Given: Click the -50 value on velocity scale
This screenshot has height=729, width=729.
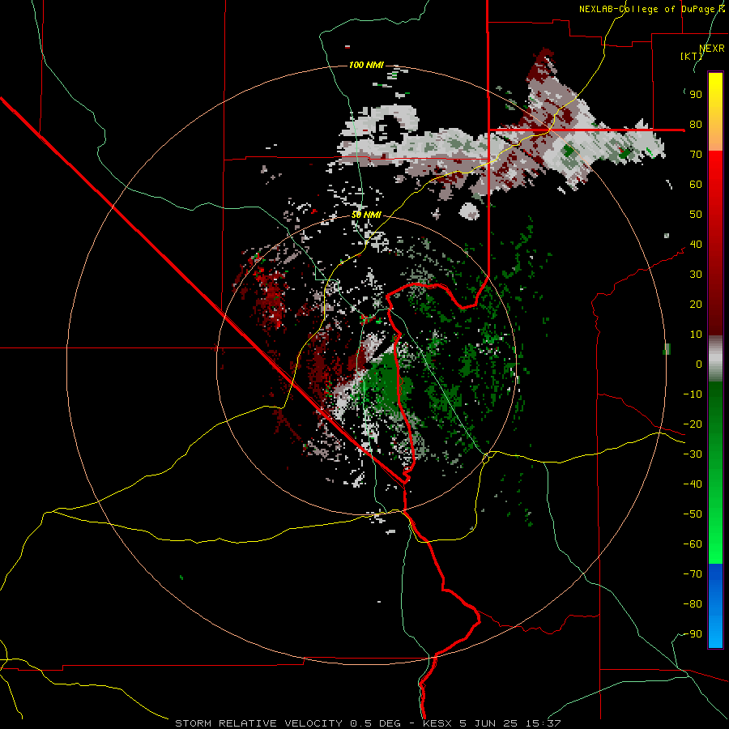Looking at the screenshot, I should 693,514.
